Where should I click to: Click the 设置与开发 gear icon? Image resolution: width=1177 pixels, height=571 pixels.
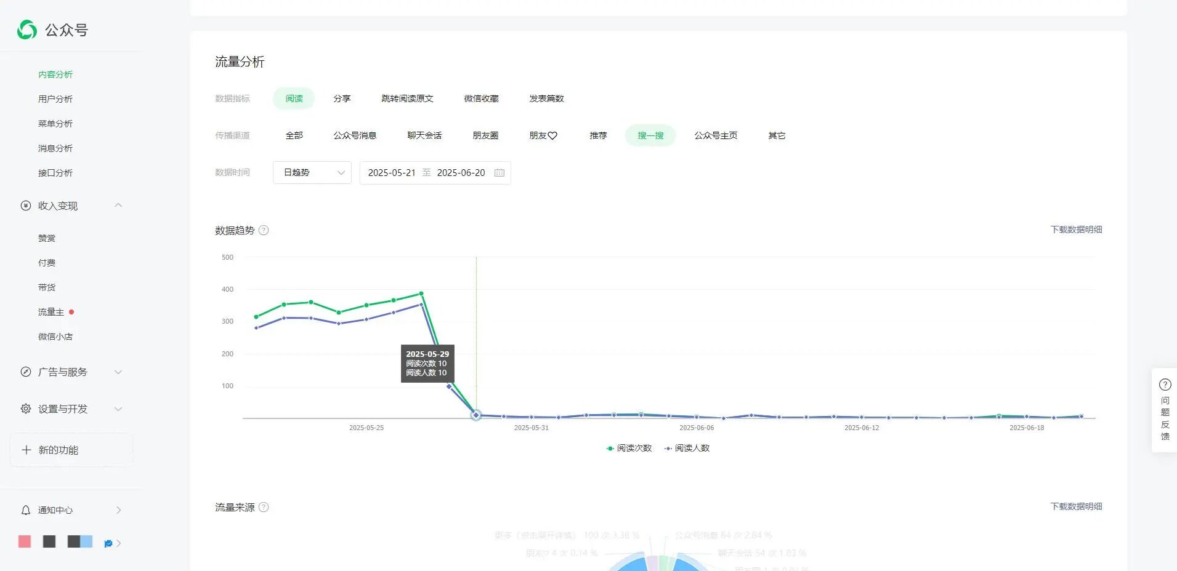coord(26,409)
